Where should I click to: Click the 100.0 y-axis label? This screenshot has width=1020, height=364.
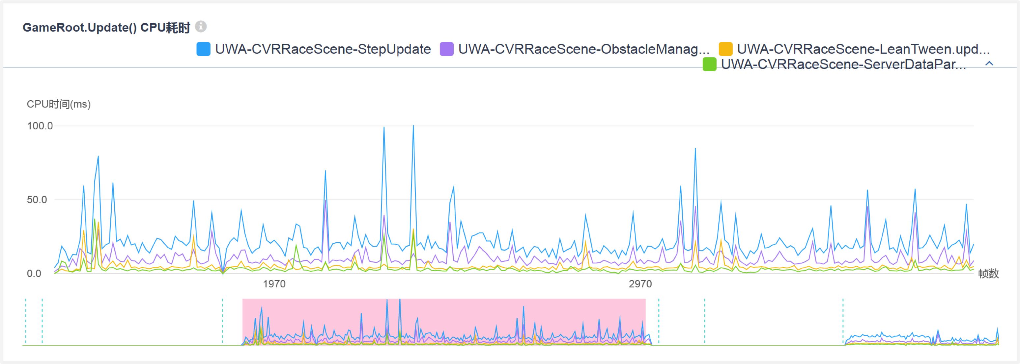[40, 126]
